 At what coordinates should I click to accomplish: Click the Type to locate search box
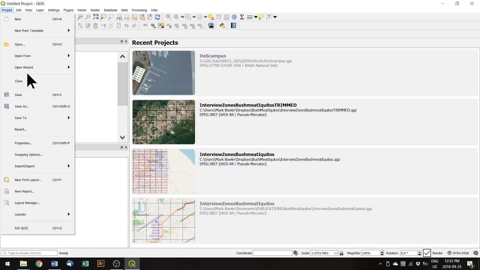(29, 253)
